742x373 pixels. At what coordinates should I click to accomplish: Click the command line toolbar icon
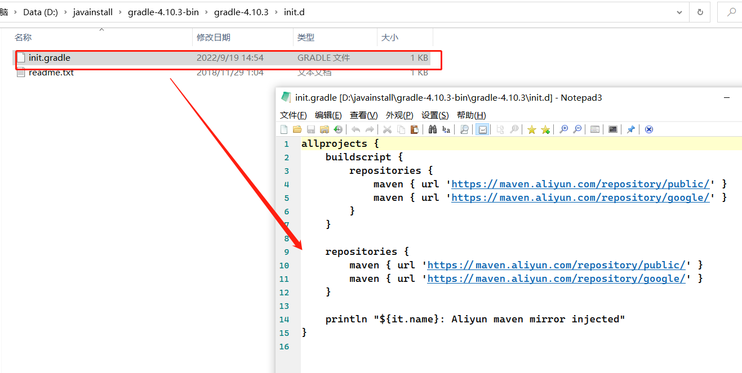coord(613,129)
